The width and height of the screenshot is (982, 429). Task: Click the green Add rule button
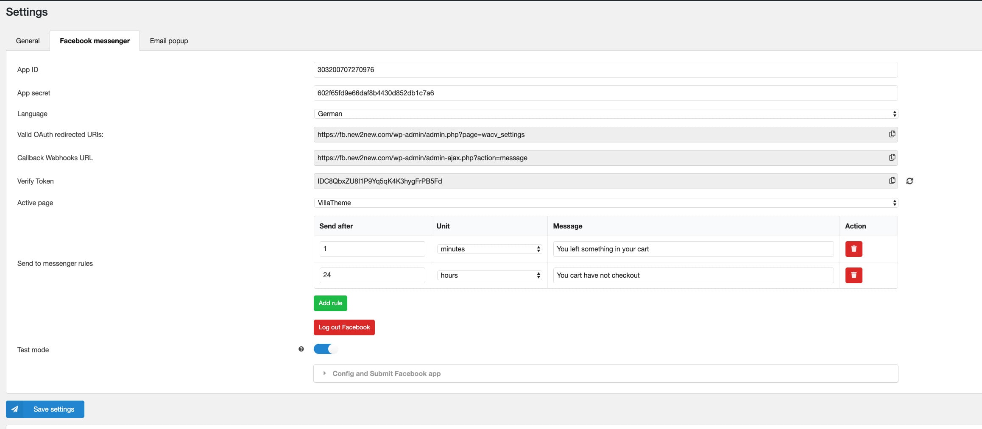tap(330, 303)
